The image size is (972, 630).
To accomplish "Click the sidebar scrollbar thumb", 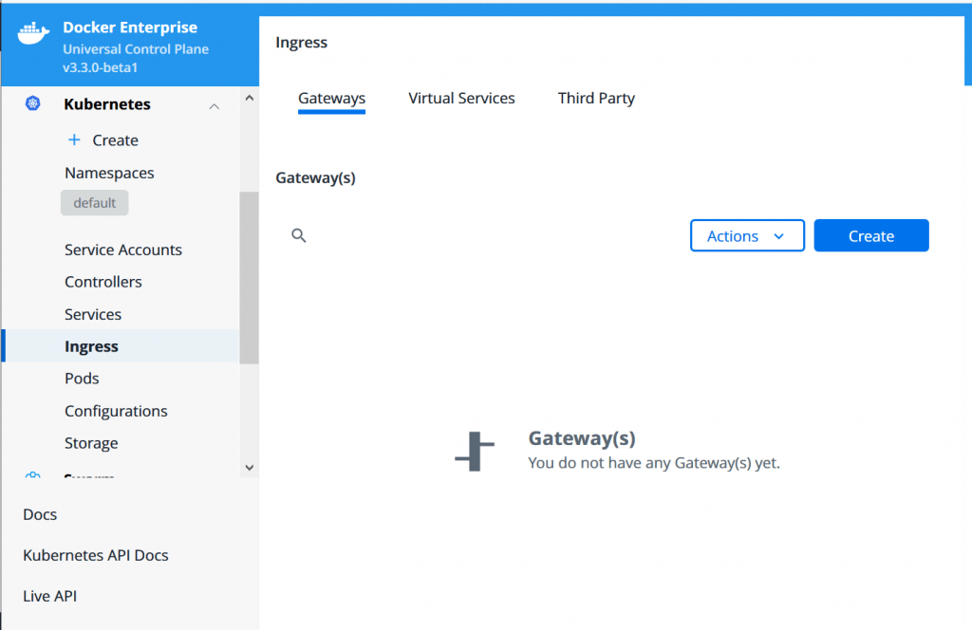I will [x=250, y=277].
